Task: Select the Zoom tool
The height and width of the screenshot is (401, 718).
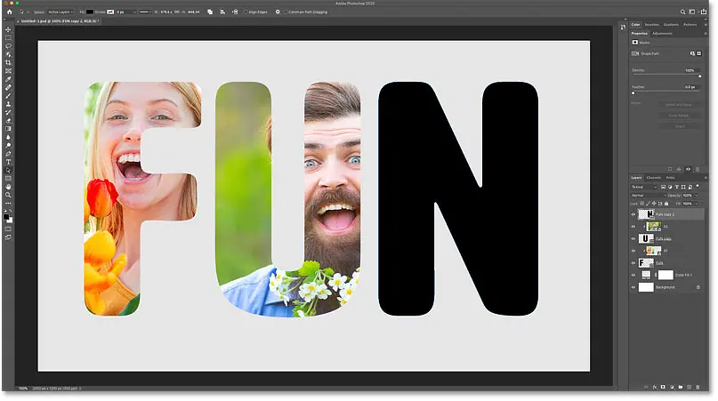Action: point(8,195)
